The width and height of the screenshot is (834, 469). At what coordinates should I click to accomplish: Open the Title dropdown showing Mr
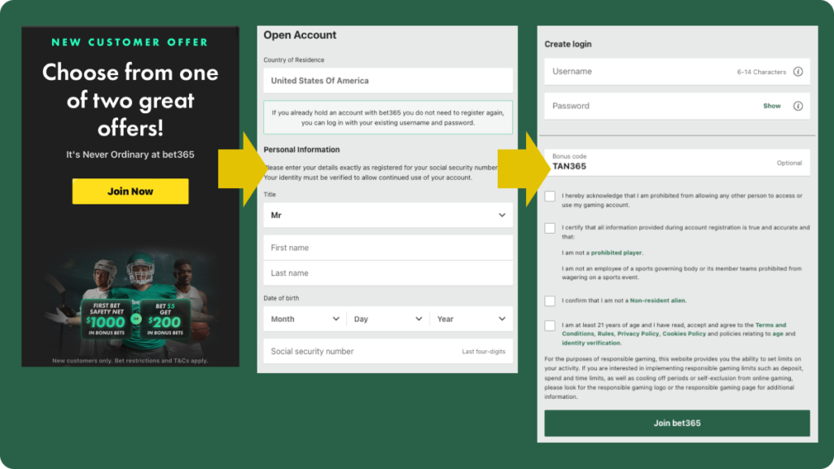pos(388,215)
